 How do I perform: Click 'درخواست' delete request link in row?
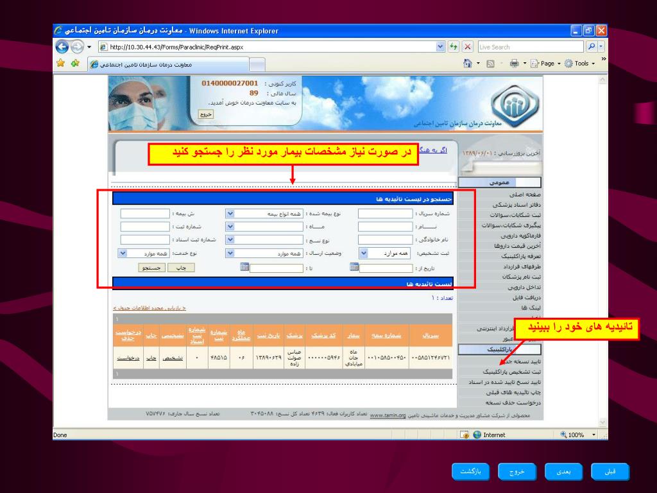[128, 358]
